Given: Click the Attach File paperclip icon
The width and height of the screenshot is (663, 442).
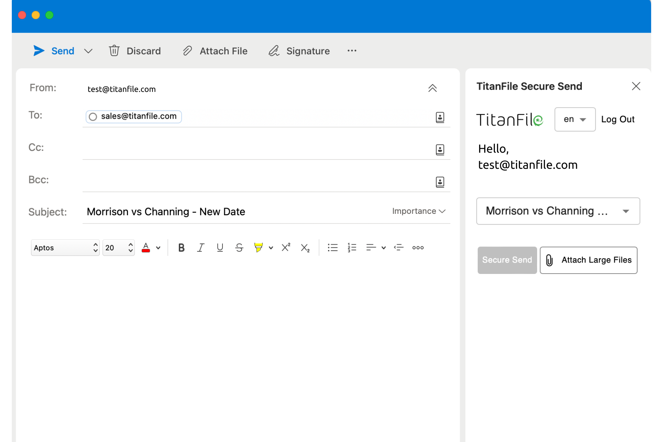Looking at the screenshot, I should [x=187, y=51].
